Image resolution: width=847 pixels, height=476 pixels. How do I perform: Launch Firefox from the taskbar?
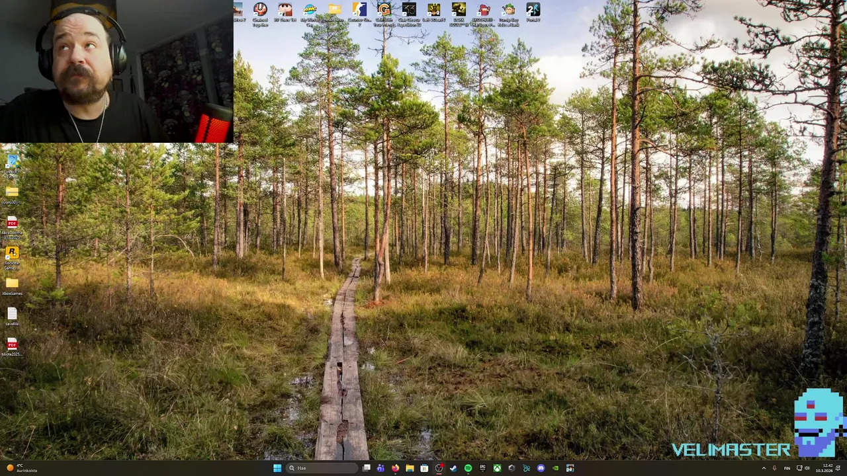tap(395, 468)
